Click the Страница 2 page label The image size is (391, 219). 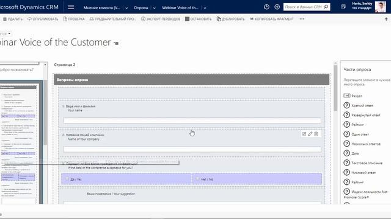click(65, 64)
